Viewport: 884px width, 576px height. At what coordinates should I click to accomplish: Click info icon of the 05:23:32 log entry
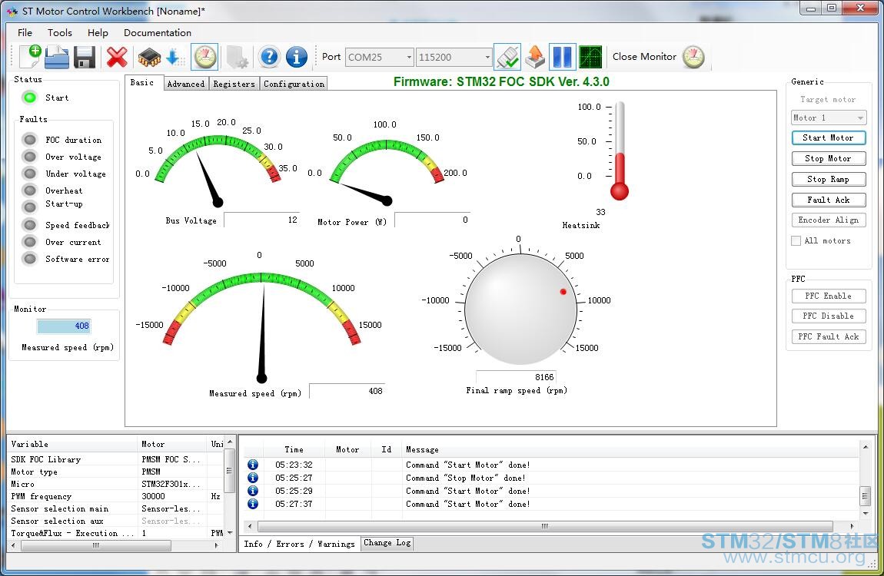coord(253,465)
